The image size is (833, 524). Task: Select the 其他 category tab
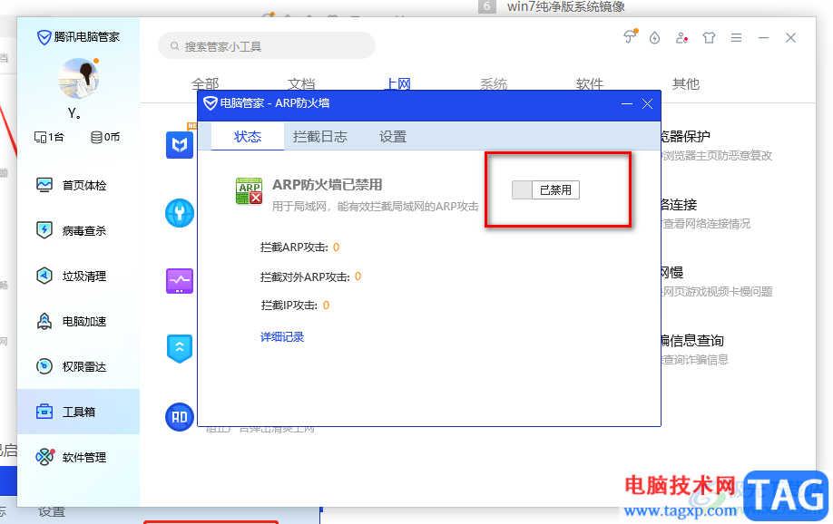pos(686,84)
